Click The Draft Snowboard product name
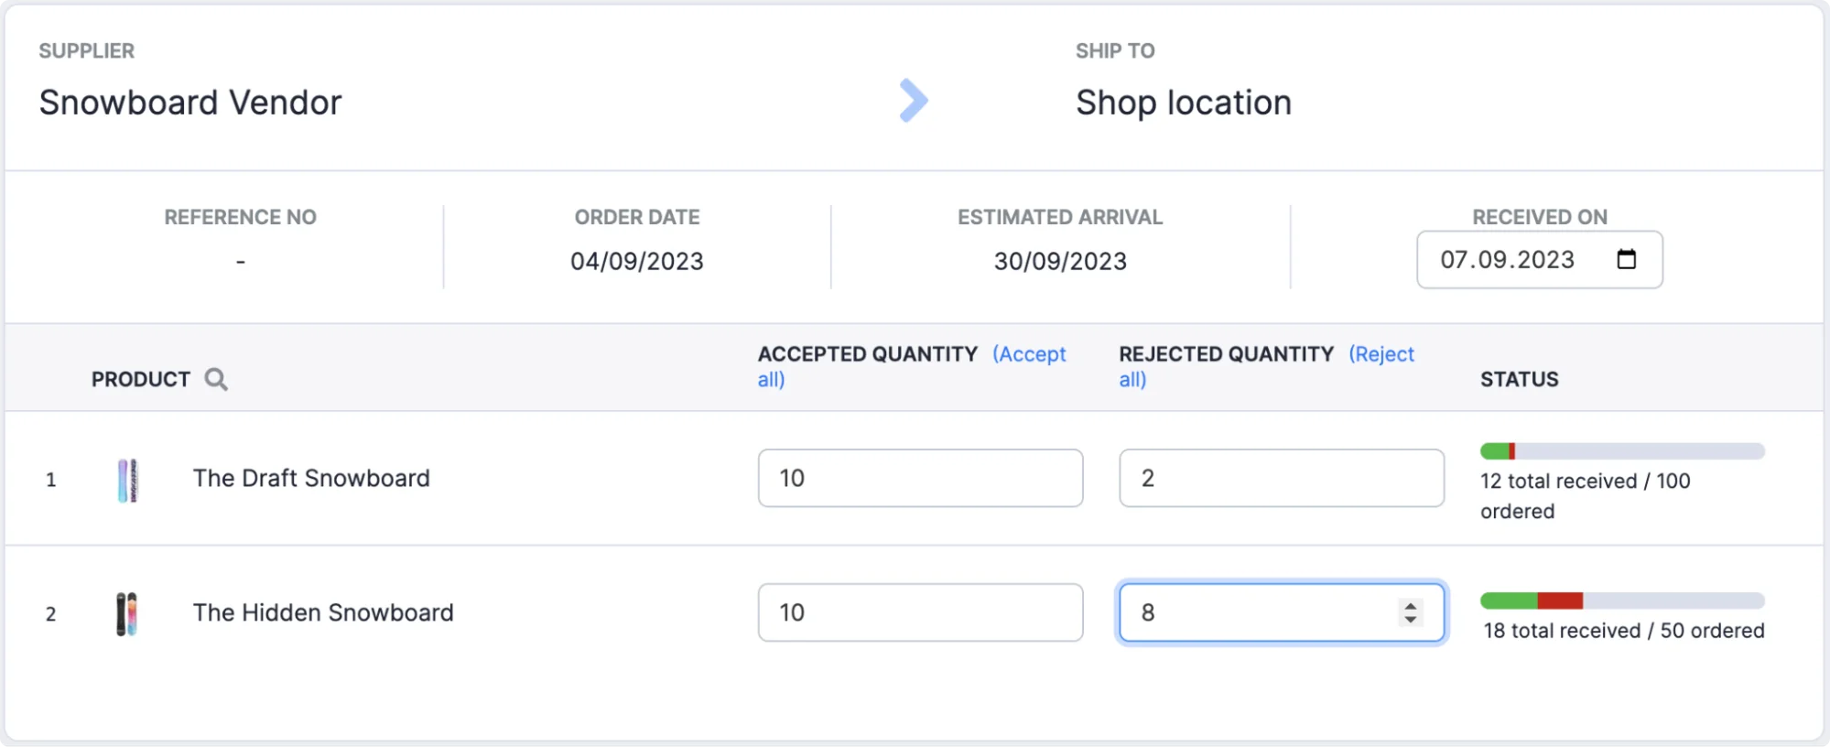1830x747 pixels. [311, 478]
